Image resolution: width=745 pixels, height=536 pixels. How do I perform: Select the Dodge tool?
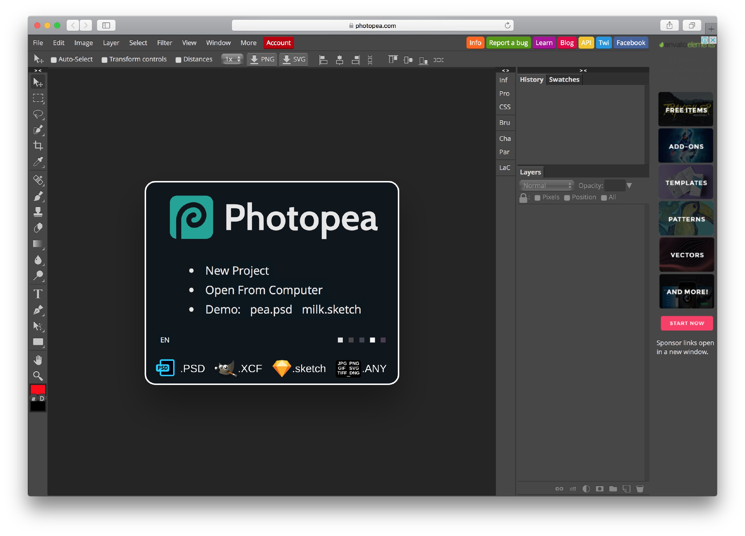point(38,276)
